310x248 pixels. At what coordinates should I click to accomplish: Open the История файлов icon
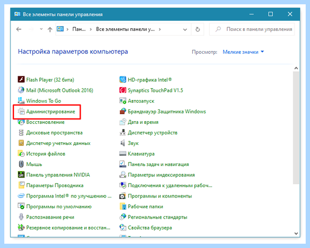[x=21, y=154]
